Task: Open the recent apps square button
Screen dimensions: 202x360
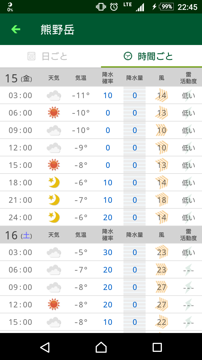Action: click(x=157, y=347)
